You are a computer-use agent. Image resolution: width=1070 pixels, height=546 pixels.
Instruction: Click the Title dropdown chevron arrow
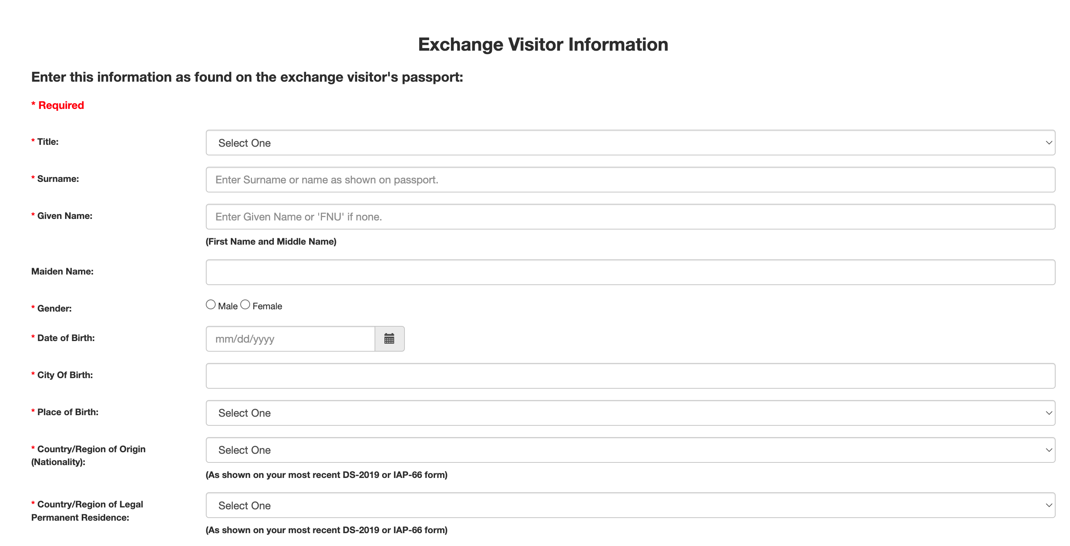[x=1048, y=143]
